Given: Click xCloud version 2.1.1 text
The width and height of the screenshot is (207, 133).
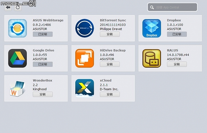Looking at the screenshot, I should 104,85.
